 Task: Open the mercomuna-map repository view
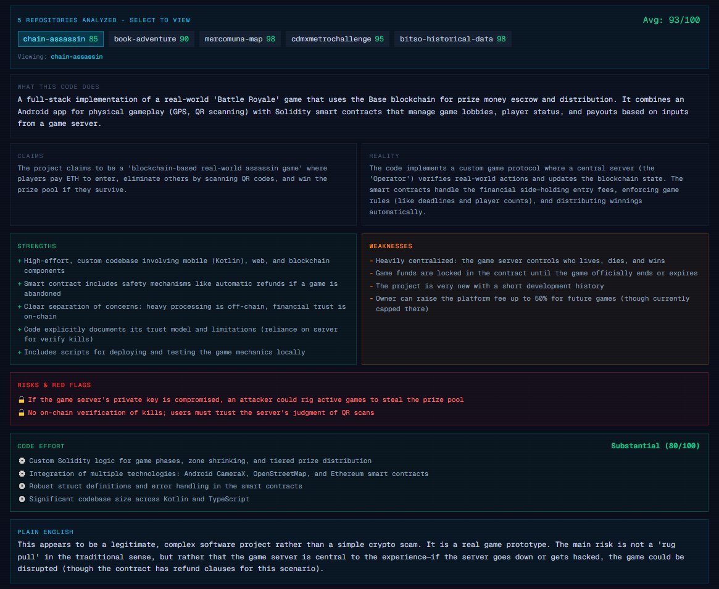coord(240,39)
